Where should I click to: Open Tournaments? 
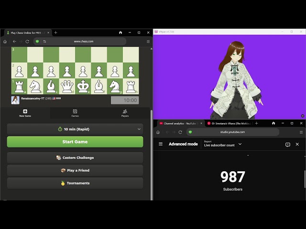pos(75,183)
